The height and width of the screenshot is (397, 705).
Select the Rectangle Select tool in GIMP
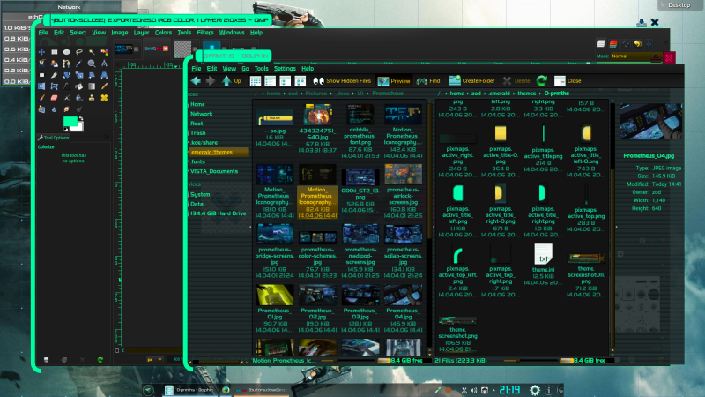[x=55, y=52]
